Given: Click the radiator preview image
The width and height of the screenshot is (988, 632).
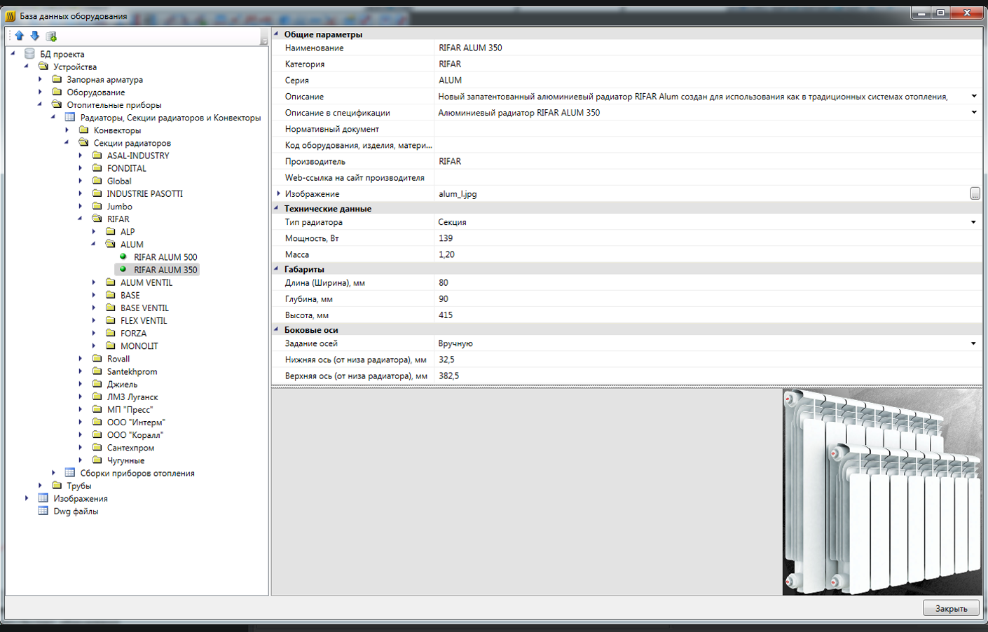Looking at the screenshot, I should [x=882, y=492].
